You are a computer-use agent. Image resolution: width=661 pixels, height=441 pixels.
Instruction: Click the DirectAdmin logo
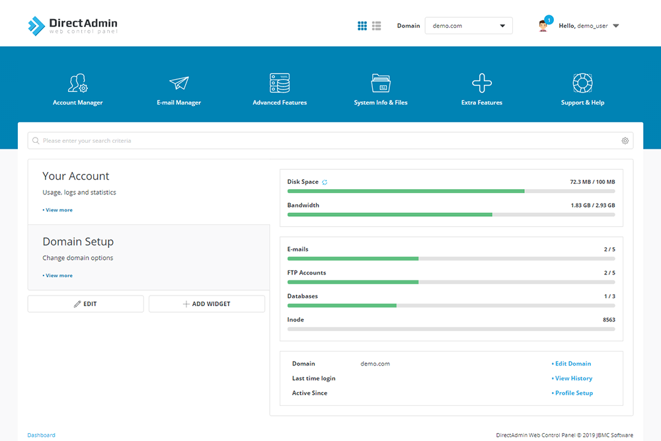pos(73,26)
